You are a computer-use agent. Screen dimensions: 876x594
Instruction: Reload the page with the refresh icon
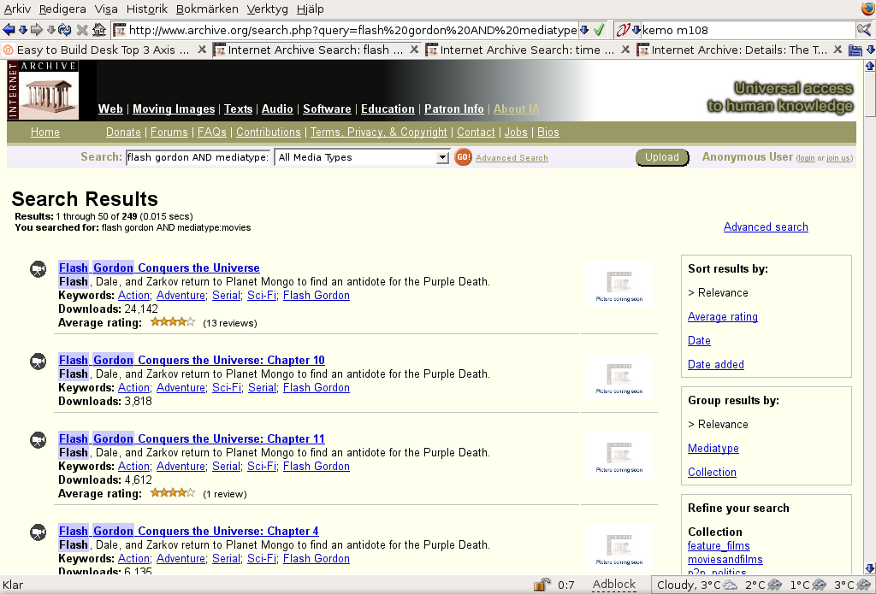65,30
